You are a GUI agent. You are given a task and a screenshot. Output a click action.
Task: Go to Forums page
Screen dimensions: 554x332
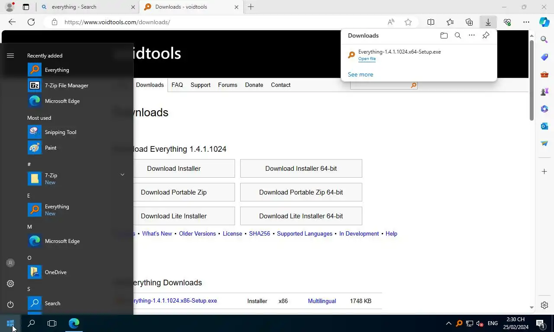coord(228,85)
